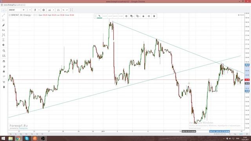251x141 pixels.
Task: Select the arrow mark icon tool
Action: pyautogui.click(x=4, y=45)
